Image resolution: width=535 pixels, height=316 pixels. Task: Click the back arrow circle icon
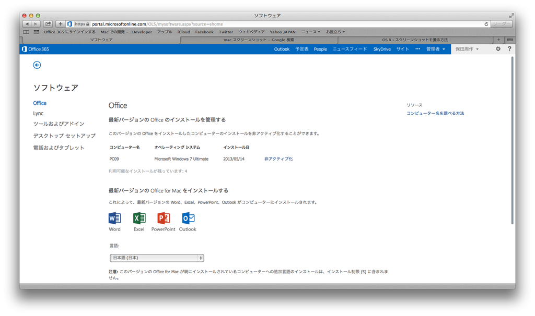coord(37,65)
